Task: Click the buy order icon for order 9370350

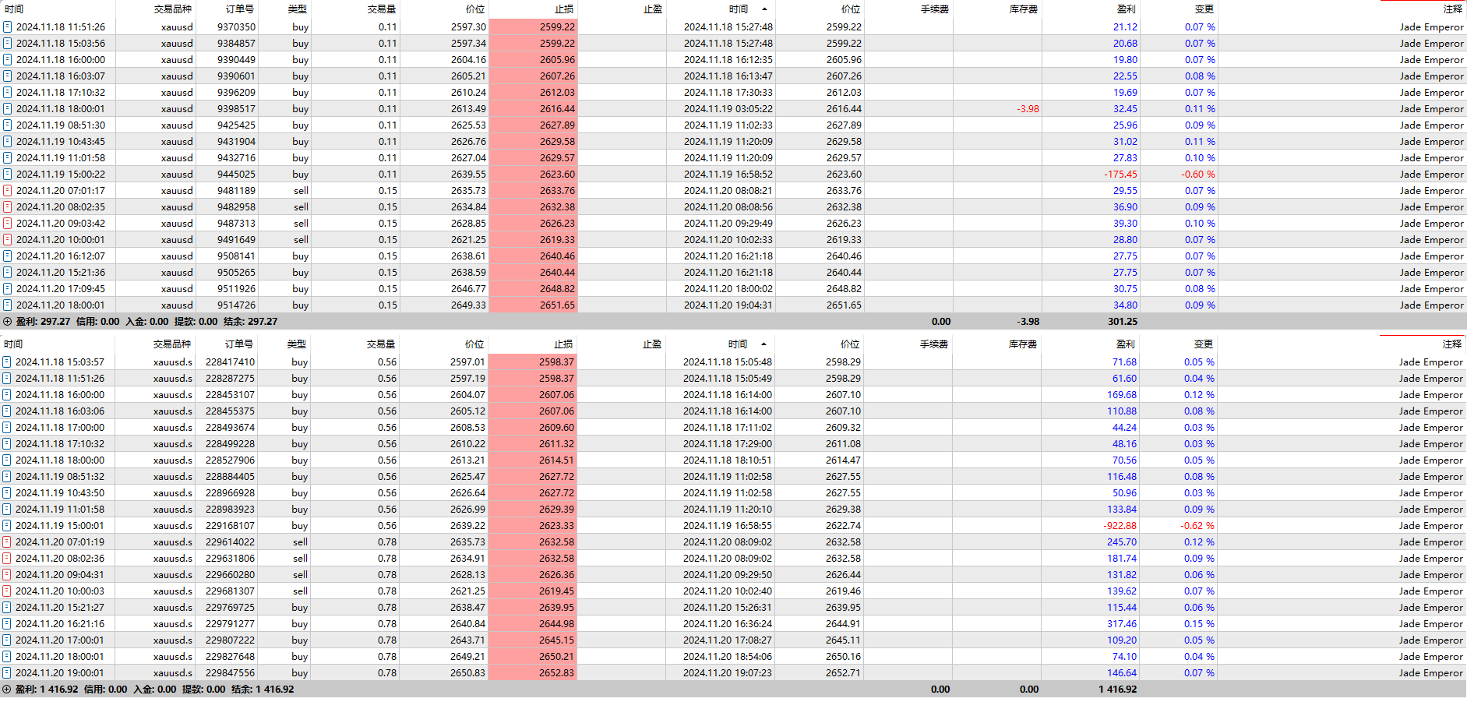Action: [7, 27]
